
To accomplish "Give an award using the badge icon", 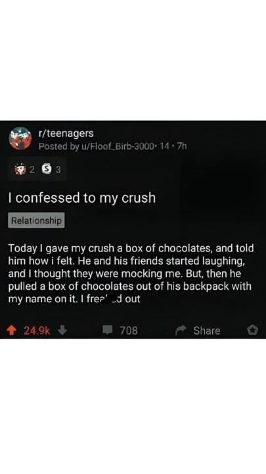I will point(252,330).
